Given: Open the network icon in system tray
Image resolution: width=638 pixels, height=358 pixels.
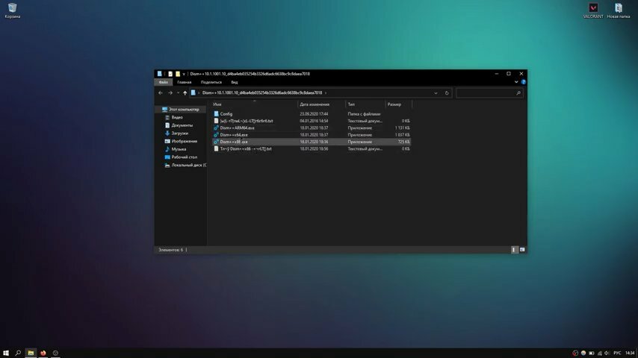Looking at the screenshot, I should click(x=599, y=353).
